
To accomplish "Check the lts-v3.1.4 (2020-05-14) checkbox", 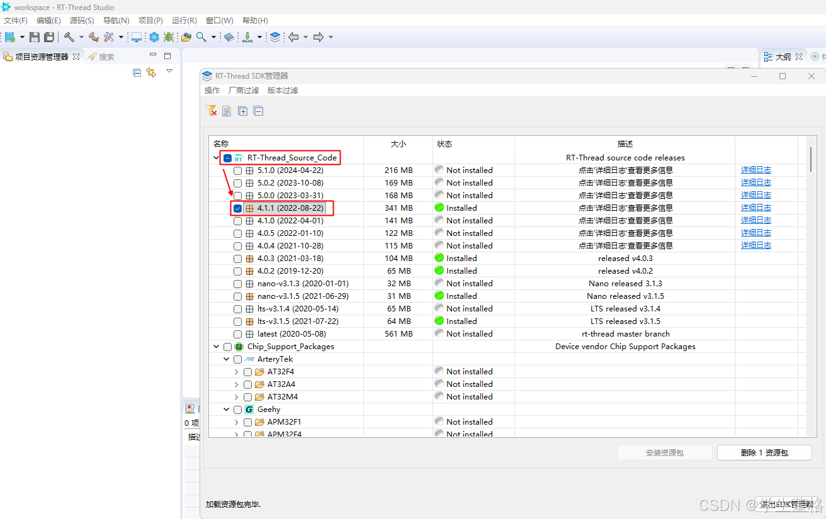I will coord(237,309).
